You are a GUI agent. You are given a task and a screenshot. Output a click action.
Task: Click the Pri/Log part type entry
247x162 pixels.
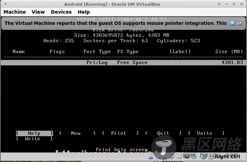click(x=97, y=62)
